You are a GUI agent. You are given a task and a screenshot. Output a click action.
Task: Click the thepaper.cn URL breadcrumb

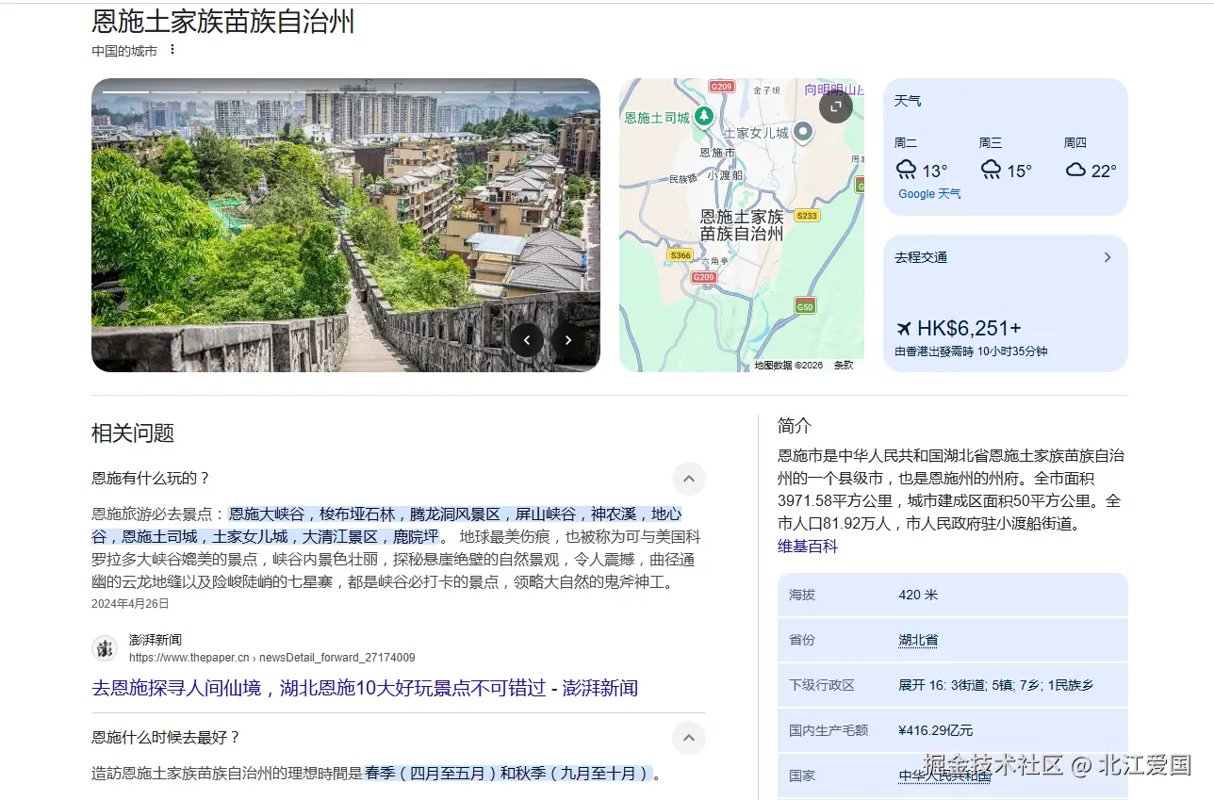271,658
